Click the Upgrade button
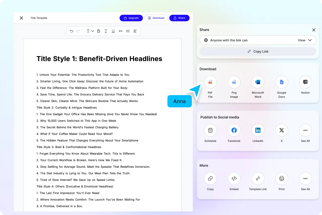This screenshot has width=322, height=215. coord(131,18)
